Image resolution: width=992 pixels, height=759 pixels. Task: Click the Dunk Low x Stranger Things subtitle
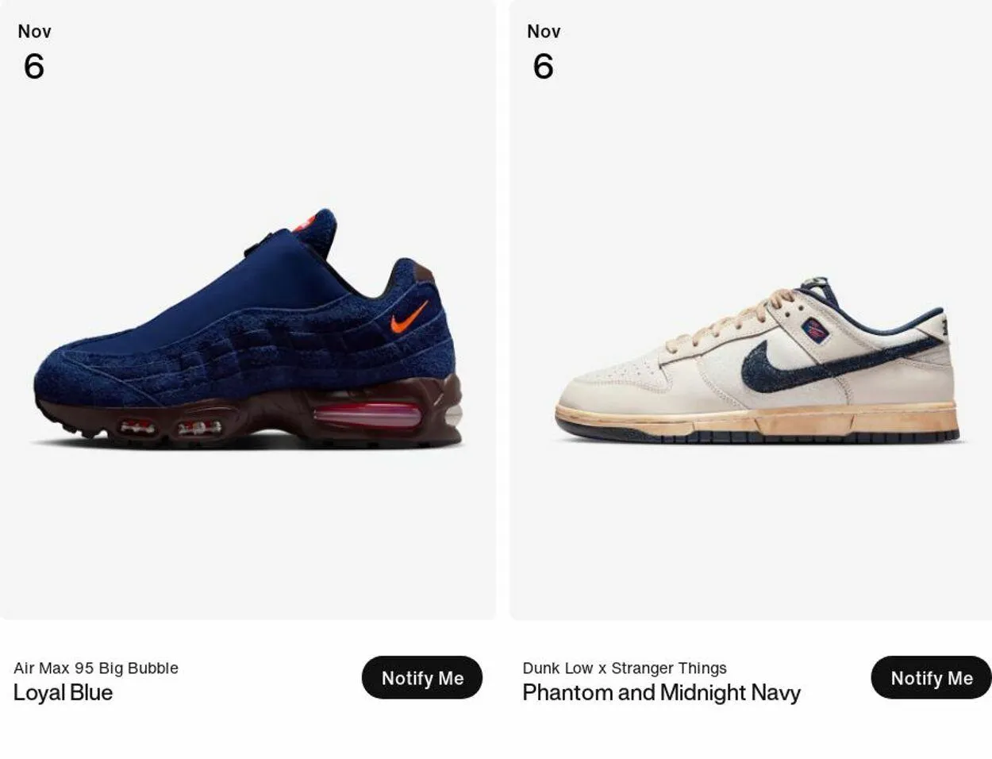625,668
